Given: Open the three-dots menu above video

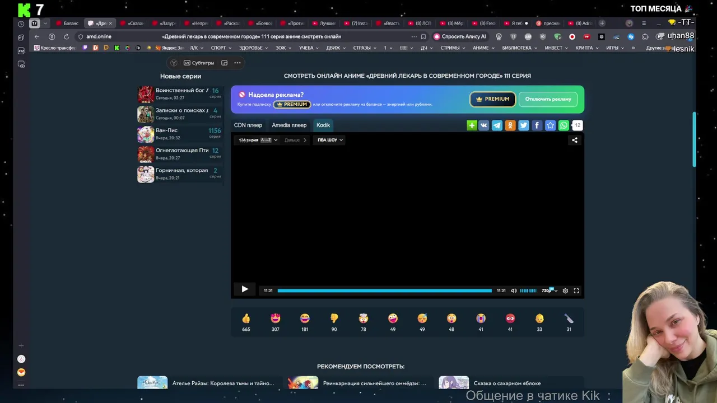Looking at the screenshot, I should [238, 63].
